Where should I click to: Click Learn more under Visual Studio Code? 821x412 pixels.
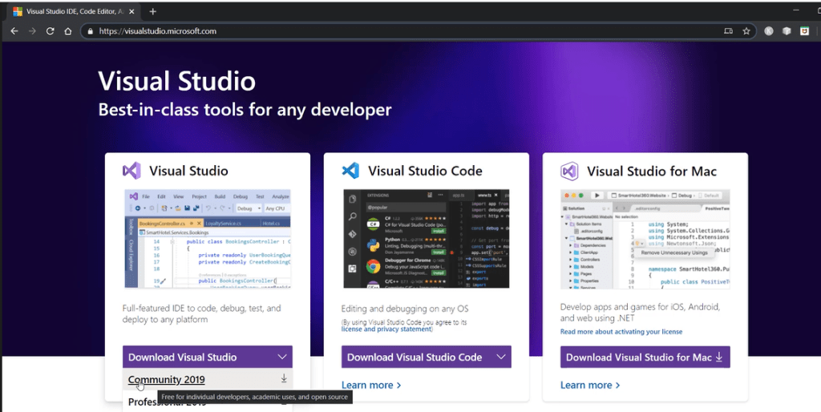click(x=371, y=386)
